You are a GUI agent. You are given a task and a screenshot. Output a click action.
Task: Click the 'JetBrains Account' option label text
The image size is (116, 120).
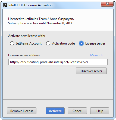29,43
